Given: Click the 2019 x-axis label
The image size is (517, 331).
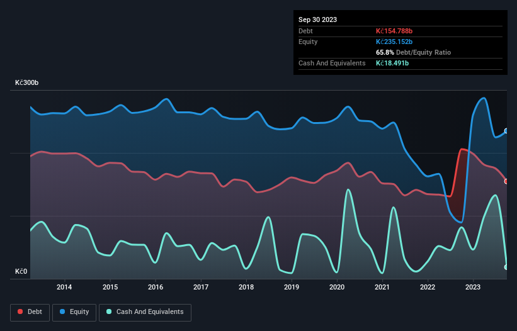Looking at the screenshot, I should 292,287.
